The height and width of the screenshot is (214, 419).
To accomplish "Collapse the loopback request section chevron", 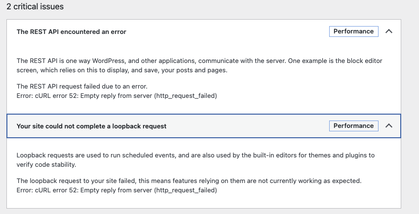I will click(388, 126).
